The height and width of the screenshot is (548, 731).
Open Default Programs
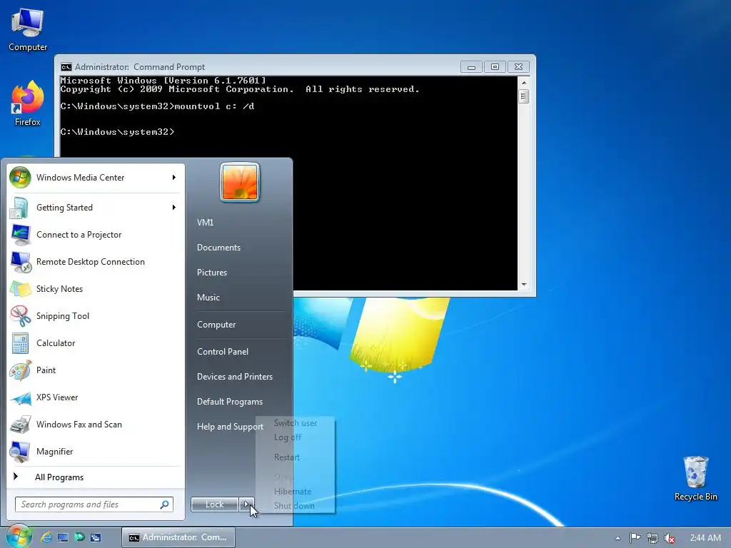coord(229,402)
